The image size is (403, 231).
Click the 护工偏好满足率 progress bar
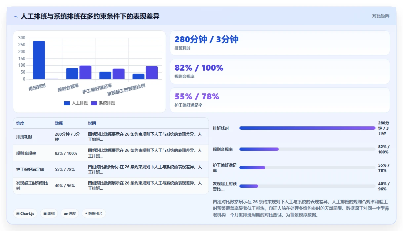point(307,168)
